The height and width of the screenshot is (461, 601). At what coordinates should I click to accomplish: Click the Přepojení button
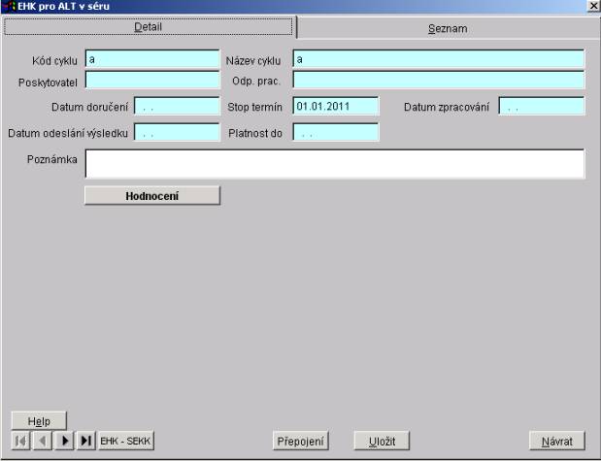click(x=301, y=441)
